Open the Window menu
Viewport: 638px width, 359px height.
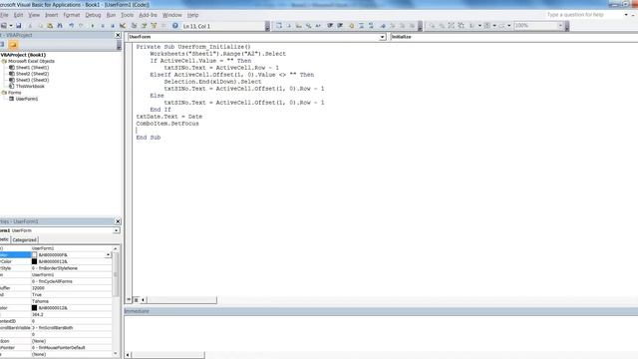(x=172, y=15)
